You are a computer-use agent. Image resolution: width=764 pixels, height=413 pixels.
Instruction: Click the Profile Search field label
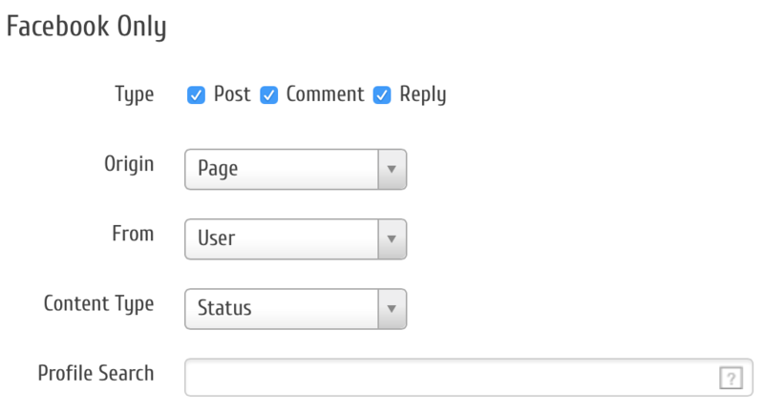click(95, 373)
